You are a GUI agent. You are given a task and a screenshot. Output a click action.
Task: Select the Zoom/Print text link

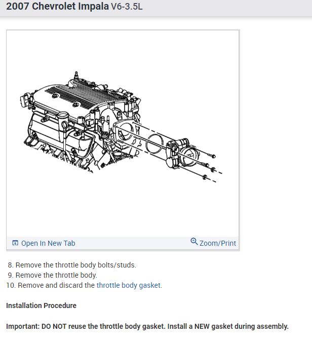pyautogui.click(x=218, y=243)
